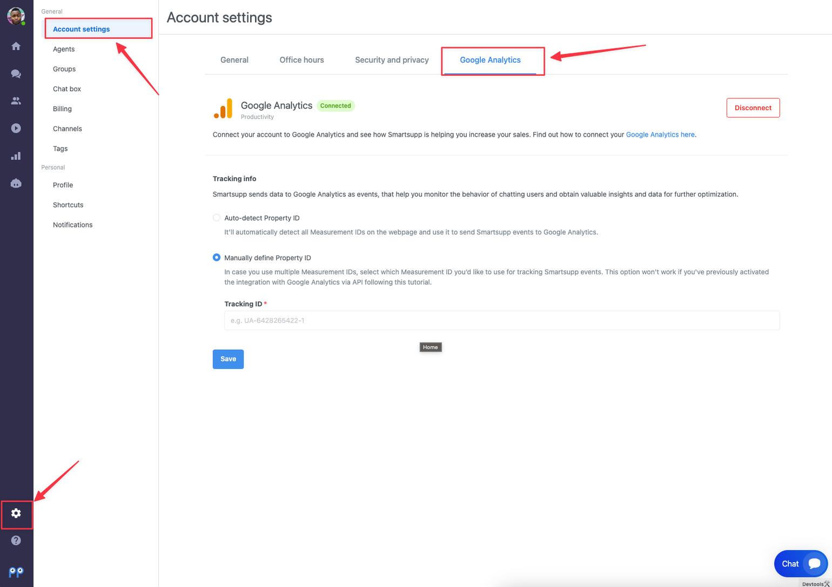Open the play circle icon in sidebar

[x=16, y=128]
